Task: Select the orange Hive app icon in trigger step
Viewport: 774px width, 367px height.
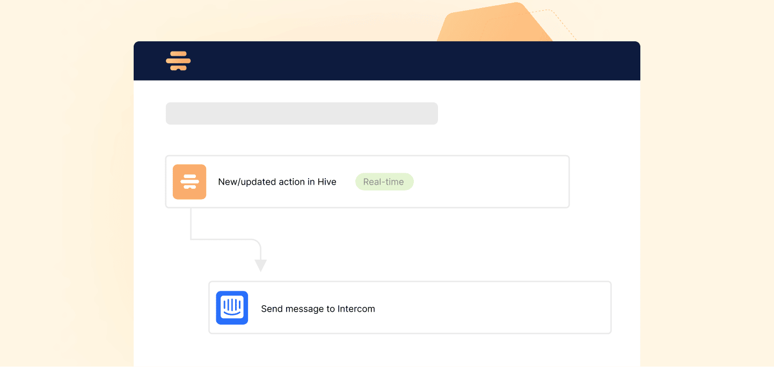Action: pos(189,182)
